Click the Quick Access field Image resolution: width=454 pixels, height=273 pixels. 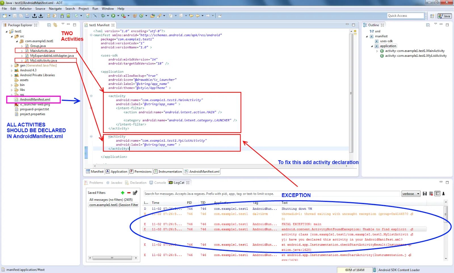tap(405, 16)
